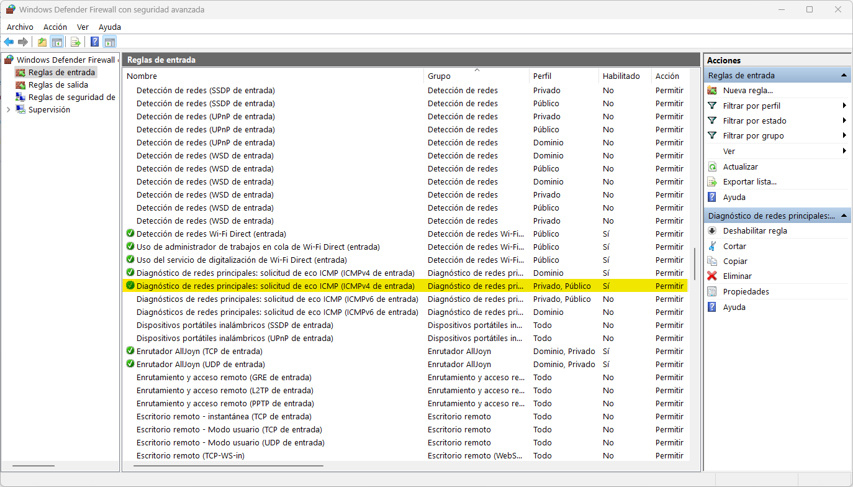Open the Archivo menu
Viewport: 853px width, 487px height.
(x=20, y=27)
